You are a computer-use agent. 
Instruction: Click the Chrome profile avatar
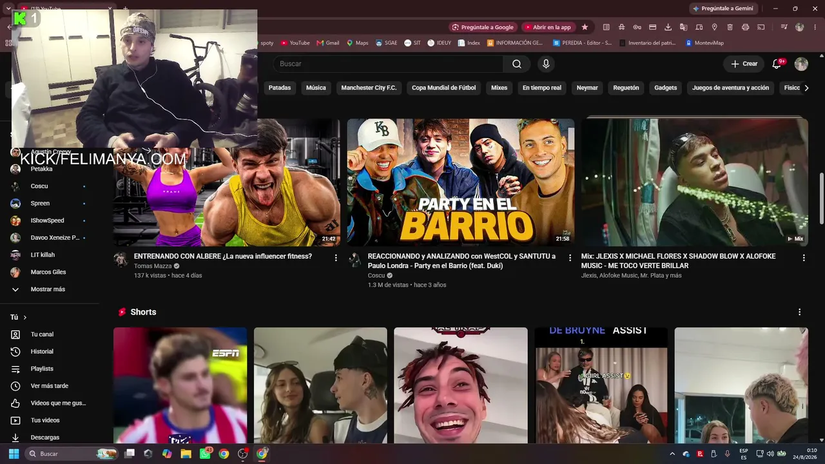pos(800,27)
